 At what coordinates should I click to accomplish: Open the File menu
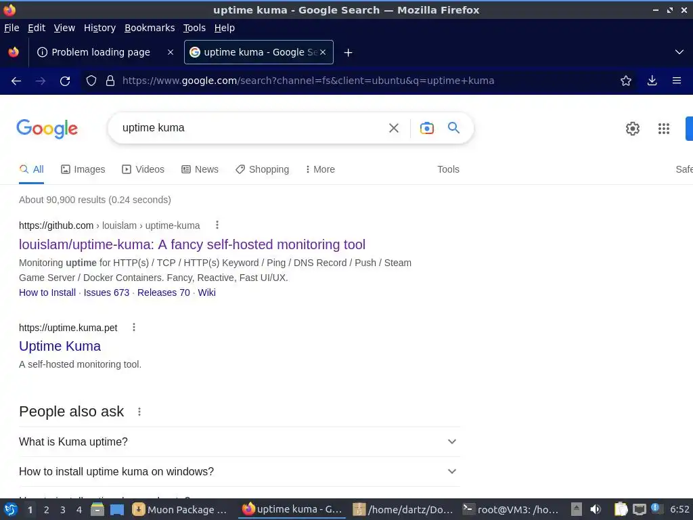(x=12, y=28)
